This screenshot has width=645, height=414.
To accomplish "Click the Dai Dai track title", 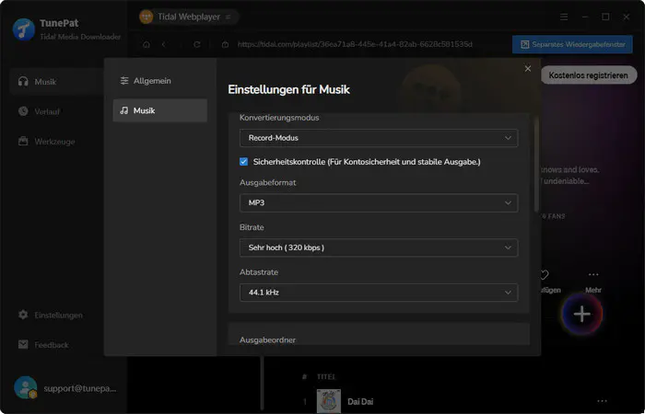I will click(360, 402).
